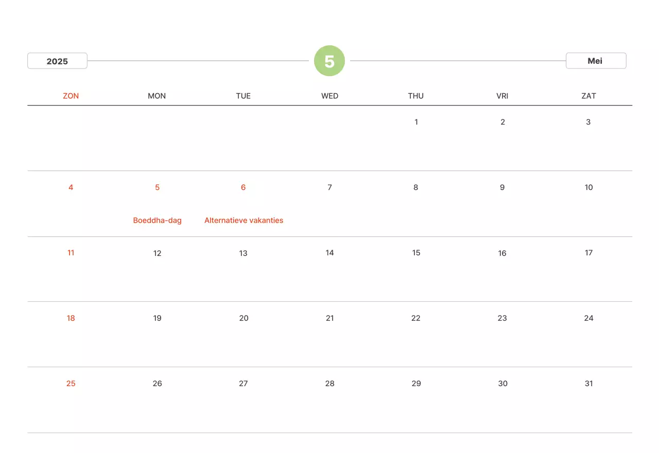The image size is (659, 453).
Task: Select Saturday May 3
Action: pyautogui.click(x=588, y=122)
